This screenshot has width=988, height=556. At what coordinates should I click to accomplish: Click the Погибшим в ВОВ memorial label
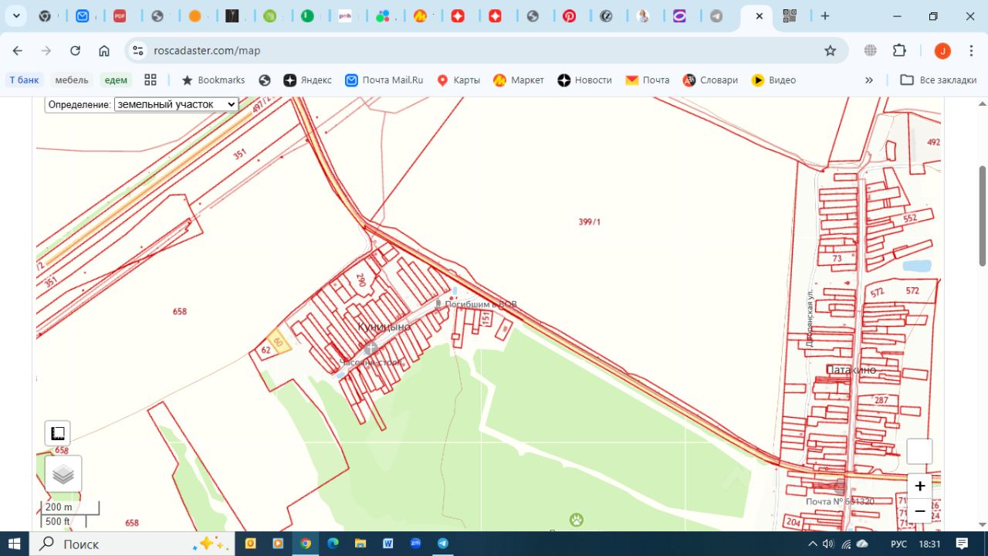click(x=480, y=304)
